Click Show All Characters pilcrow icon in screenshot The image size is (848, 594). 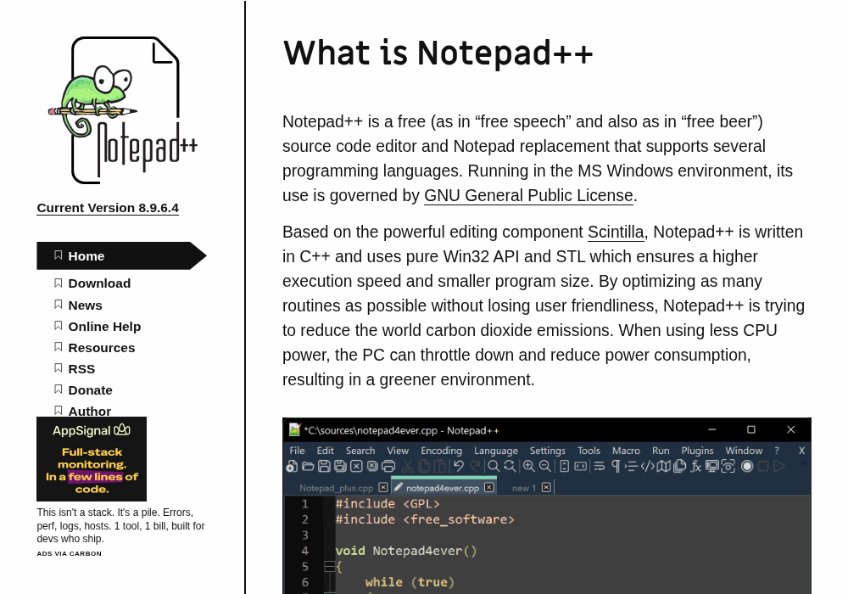click(x=616, y=467)
